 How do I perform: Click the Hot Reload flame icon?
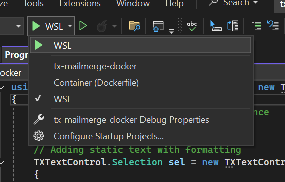[102, 26]
